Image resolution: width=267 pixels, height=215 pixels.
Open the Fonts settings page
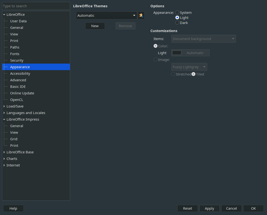point(15,54)
